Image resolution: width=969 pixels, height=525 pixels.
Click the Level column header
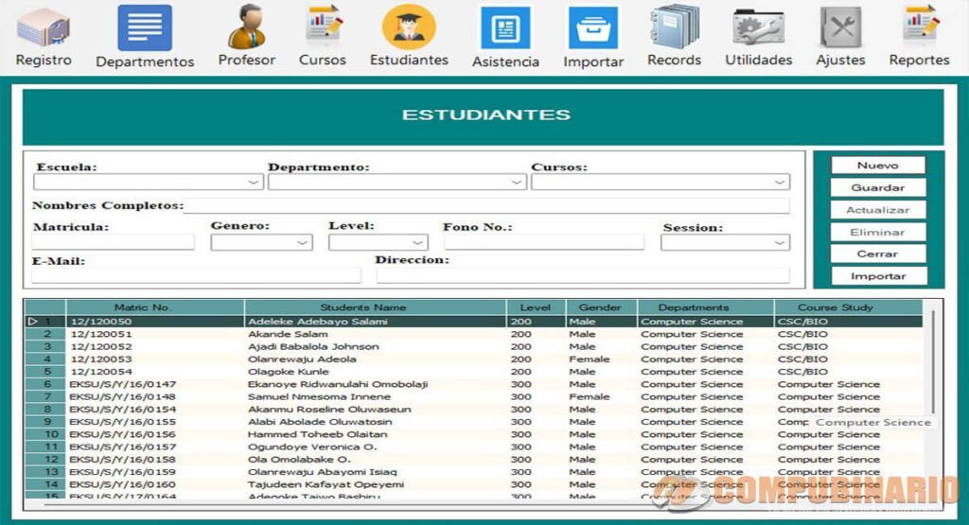tap(536, 307)
